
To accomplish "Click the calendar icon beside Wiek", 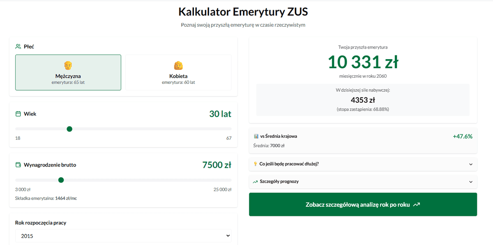I will click(17, 114).
